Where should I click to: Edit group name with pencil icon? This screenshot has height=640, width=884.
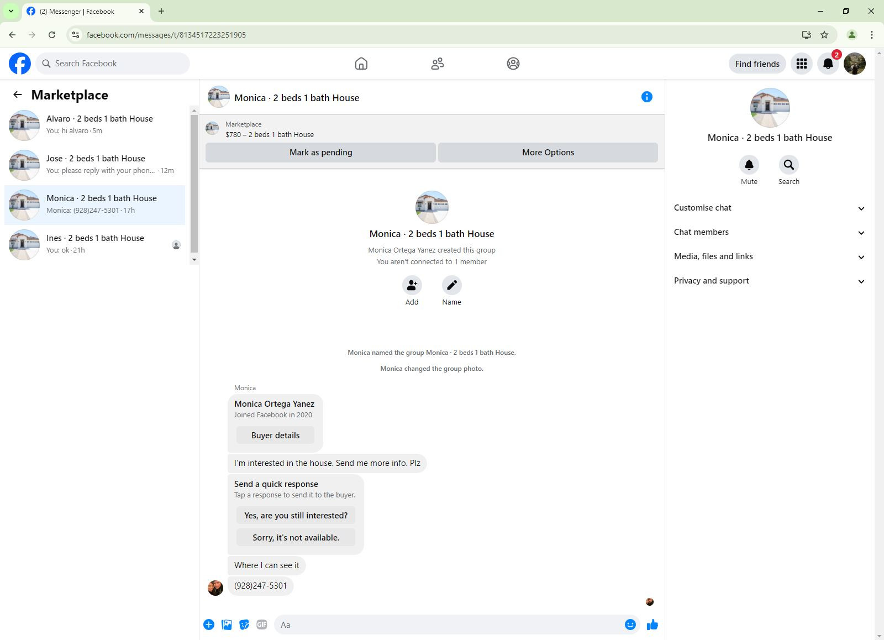point(452,285)
